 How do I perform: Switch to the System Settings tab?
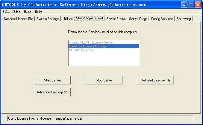[x=48, y=19]
